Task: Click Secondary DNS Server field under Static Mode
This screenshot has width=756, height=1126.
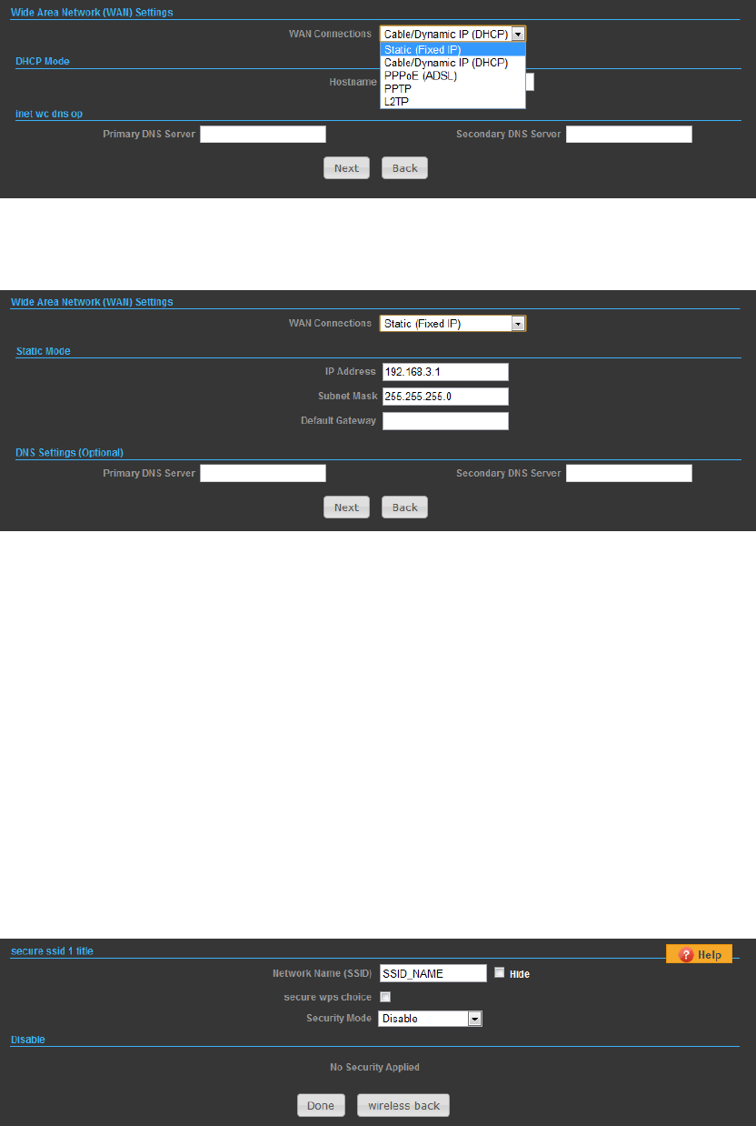Action: (x=629, y=473)
